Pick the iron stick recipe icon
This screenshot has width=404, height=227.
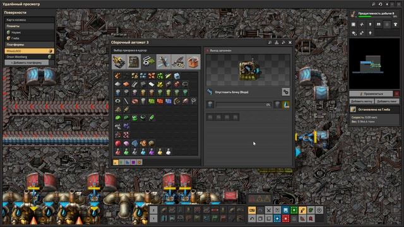[126, 101]
